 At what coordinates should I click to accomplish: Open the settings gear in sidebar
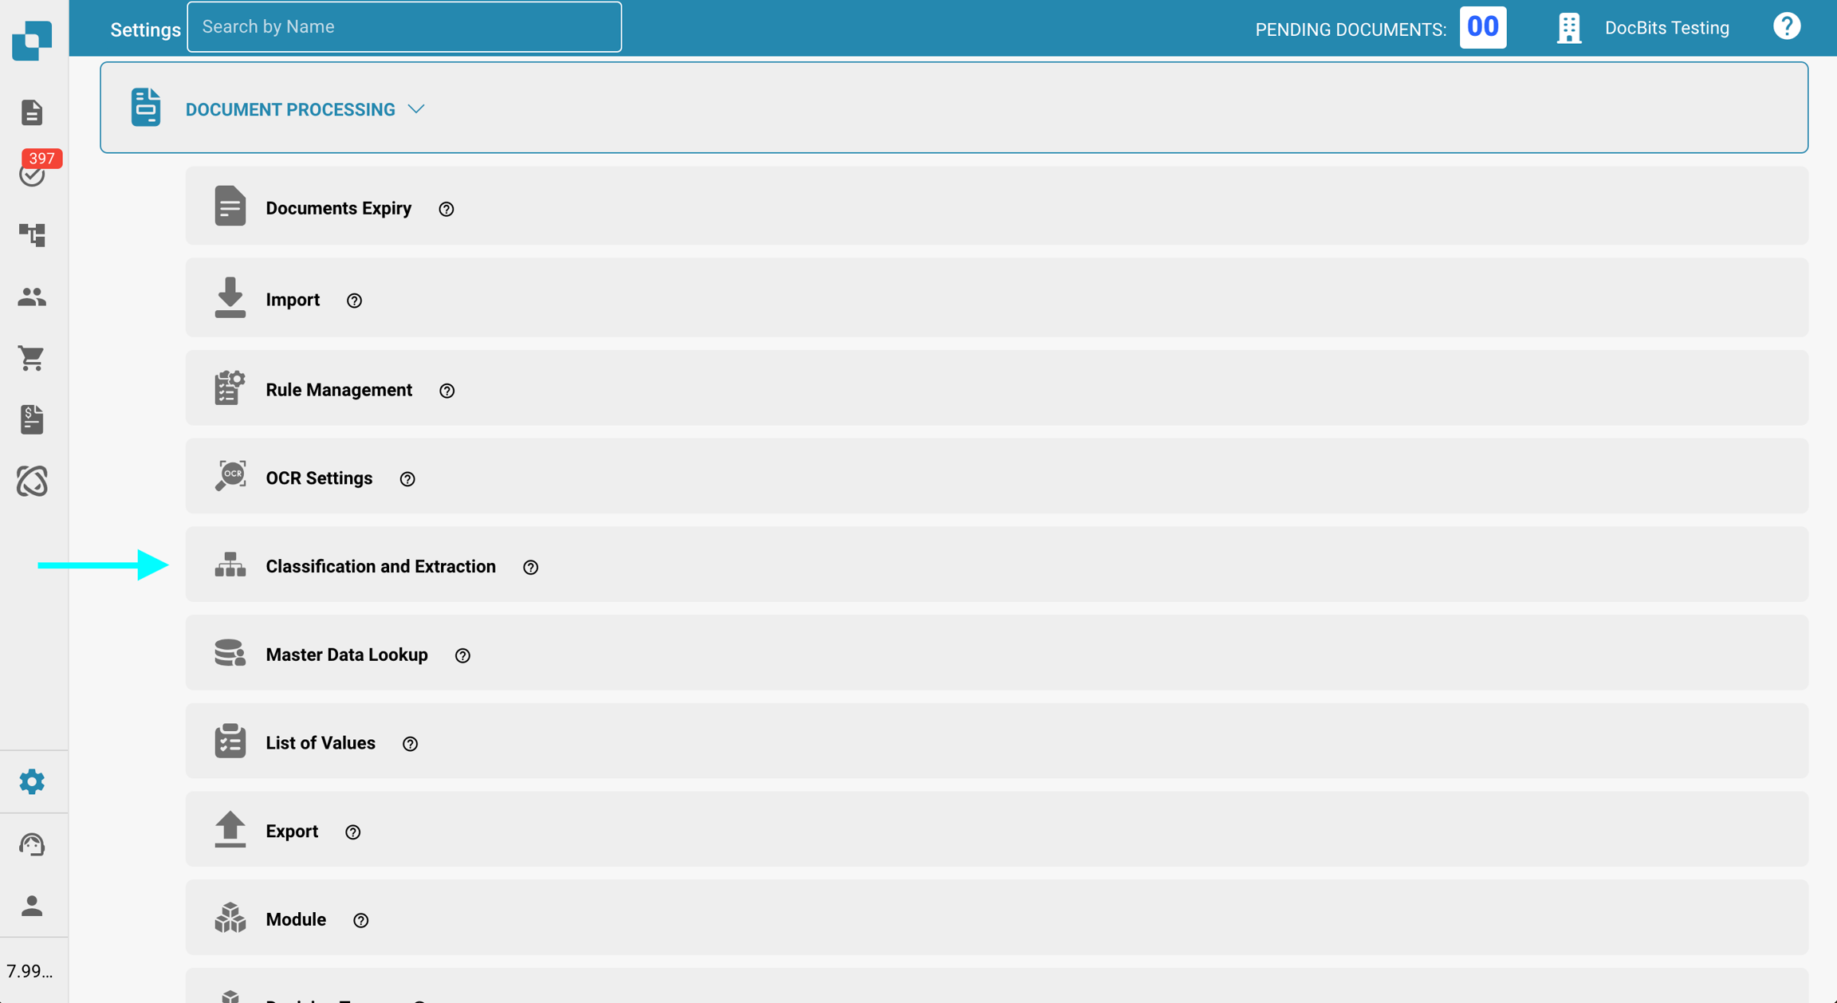point(32,781)
